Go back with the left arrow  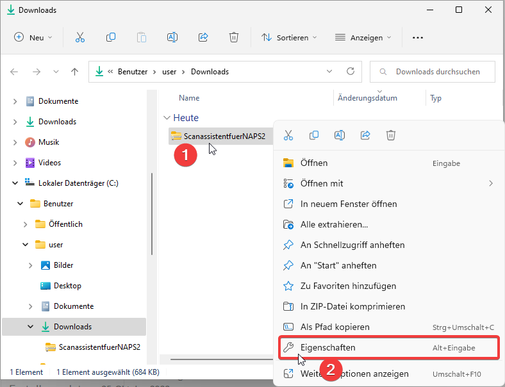click(14, 72)
